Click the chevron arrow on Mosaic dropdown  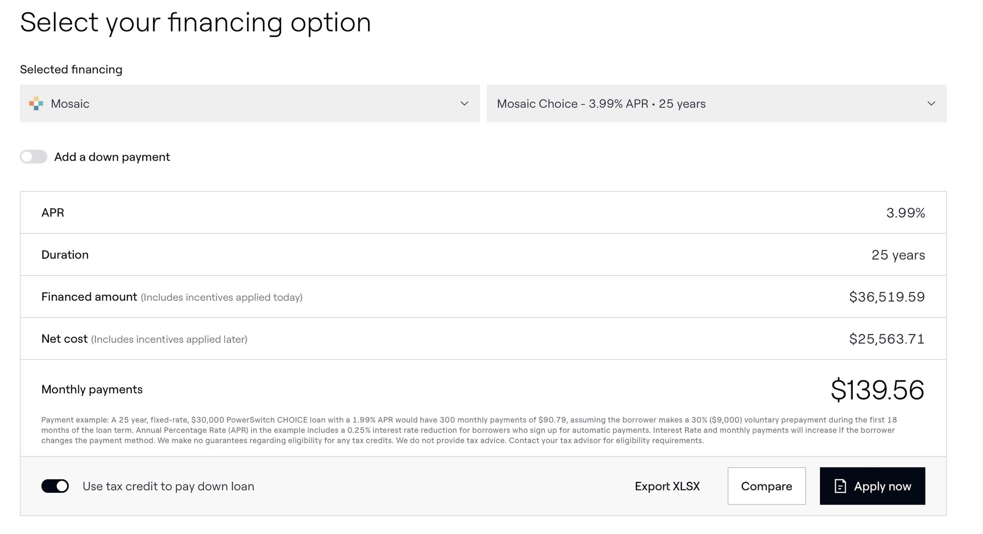pos(464,103)
